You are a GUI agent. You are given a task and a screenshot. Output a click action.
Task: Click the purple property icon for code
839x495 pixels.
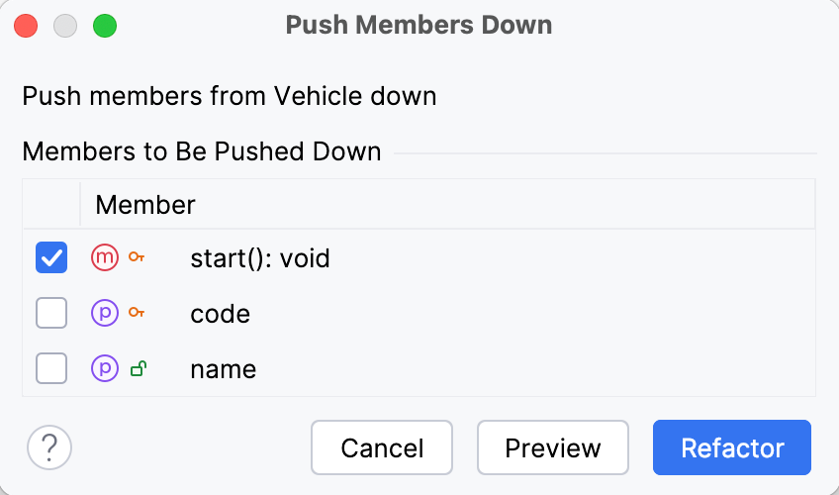click(105, 314)
